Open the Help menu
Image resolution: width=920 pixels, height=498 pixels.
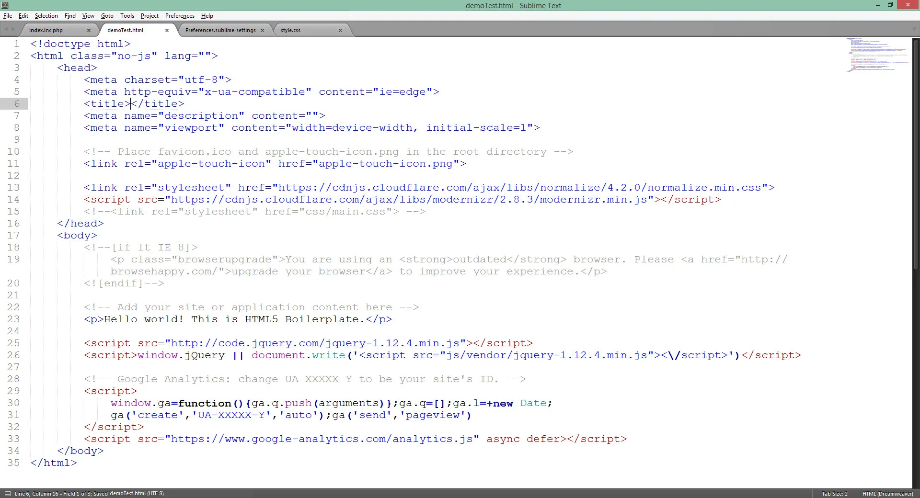[207, 16]
